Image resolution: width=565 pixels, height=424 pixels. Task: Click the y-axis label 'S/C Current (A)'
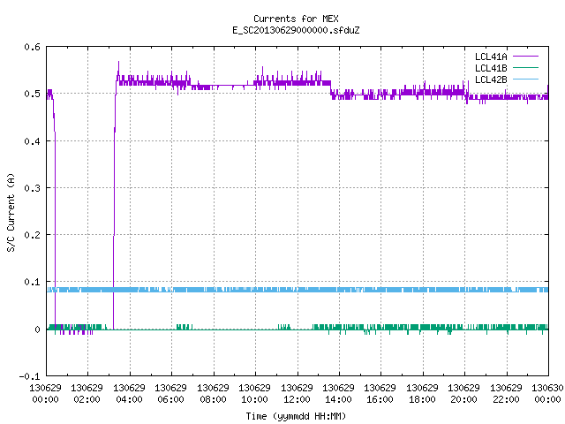(11, 213)
